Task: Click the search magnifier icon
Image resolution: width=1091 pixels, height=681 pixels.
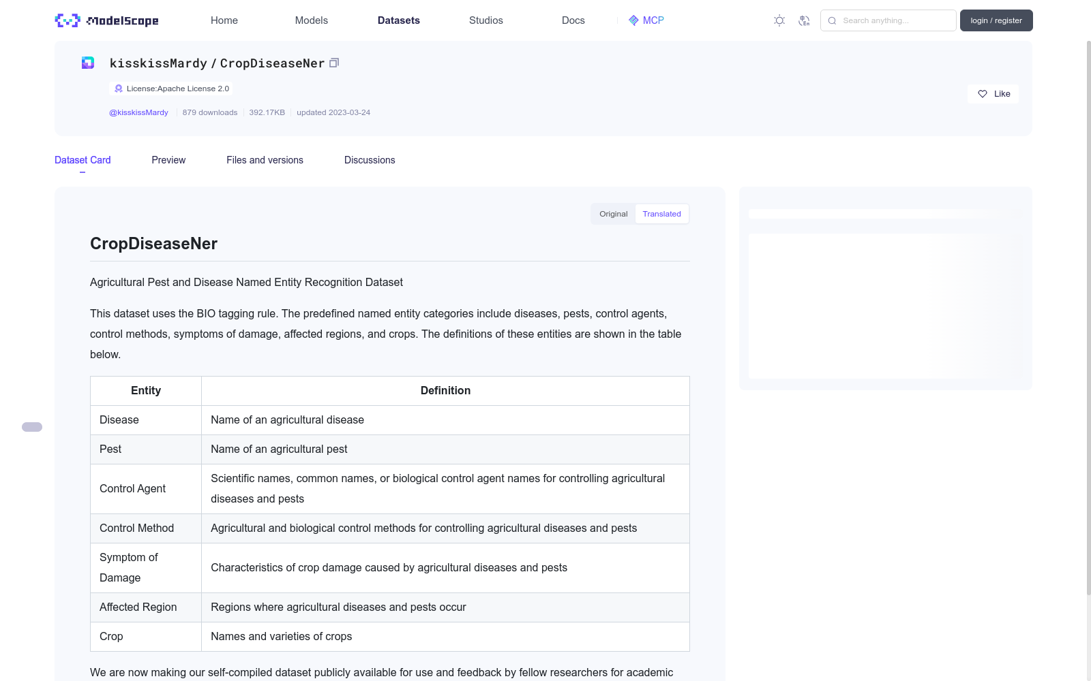Action: pyautogui.click(x=832, y=20)
